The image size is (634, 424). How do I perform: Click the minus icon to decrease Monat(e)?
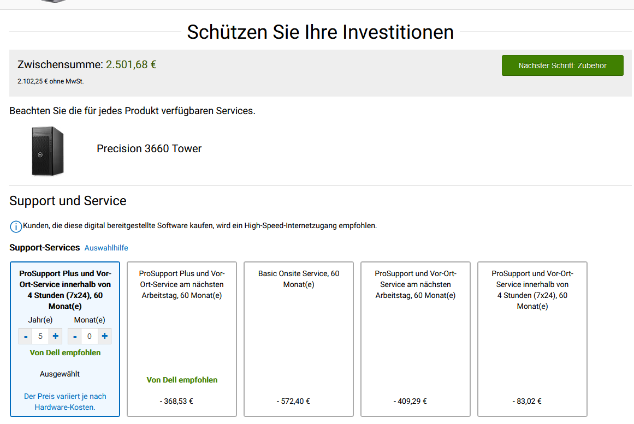(75, 336)
